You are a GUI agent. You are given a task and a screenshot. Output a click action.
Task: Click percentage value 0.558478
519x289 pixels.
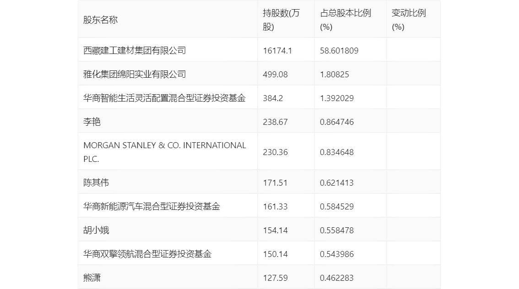[337, 230]
